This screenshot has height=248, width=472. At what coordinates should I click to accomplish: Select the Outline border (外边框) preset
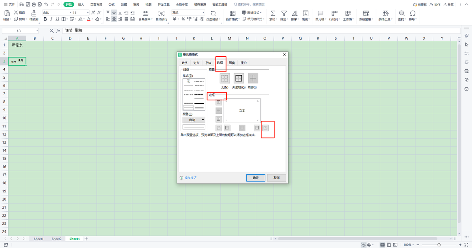239,78
